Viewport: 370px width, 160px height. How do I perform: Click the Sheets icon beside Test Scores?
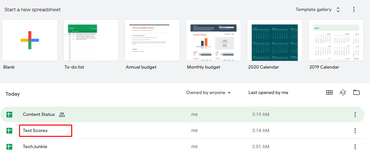[x=9, y=131]
